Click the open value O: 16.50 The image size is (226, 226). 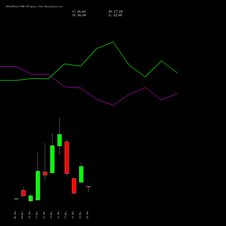[x=79, y=15]
